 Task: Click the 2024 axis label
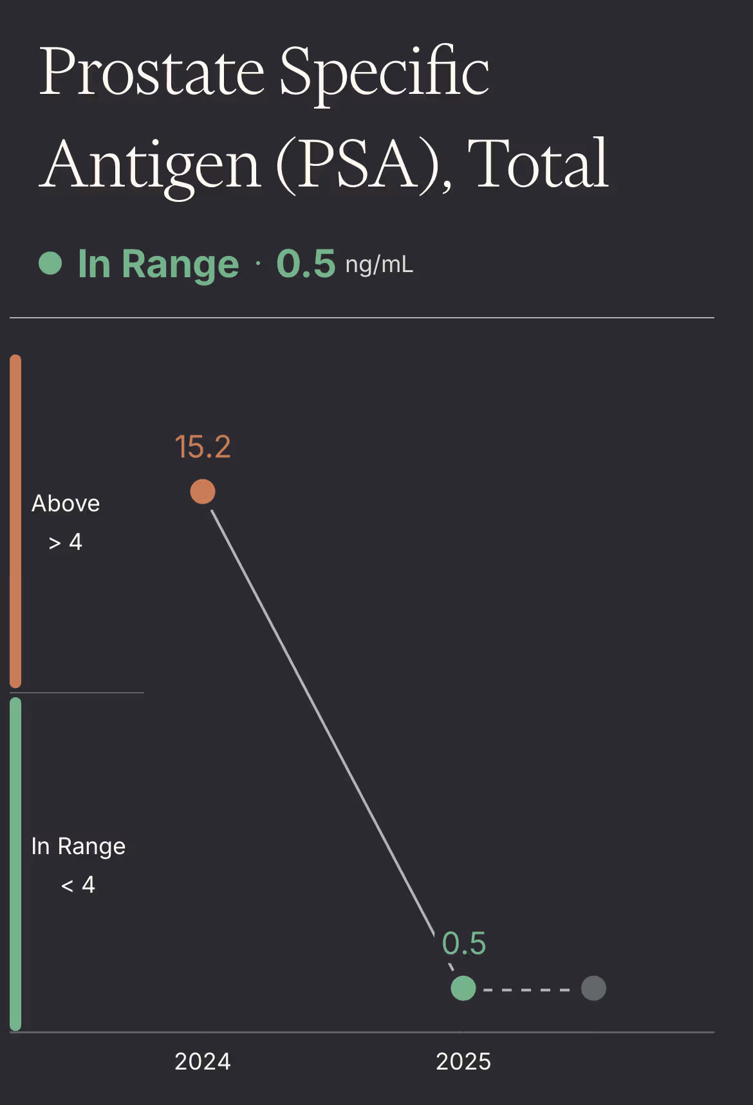(x=203, y=1061)
